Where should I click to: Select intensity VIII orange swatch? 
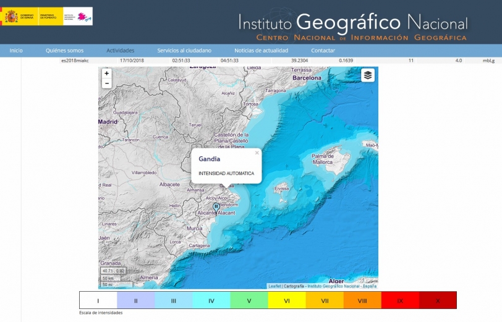click(362, 300)
